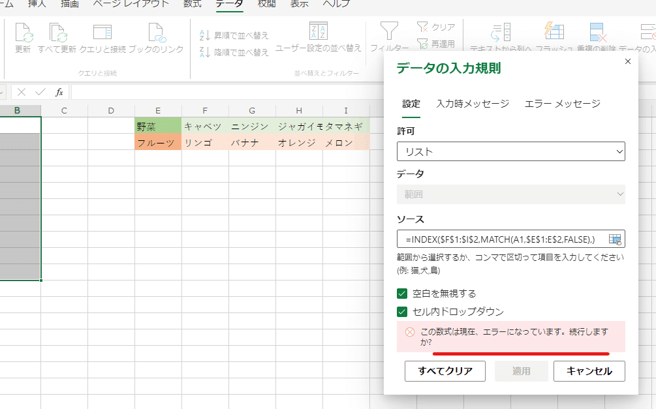Select cell containing タマネギ
Viewport: 656px width, 409px height.
point(346,126)
